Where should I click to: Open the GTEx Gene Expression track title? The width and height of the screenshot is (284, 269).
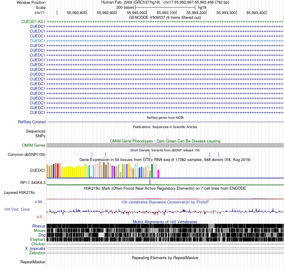165,160
